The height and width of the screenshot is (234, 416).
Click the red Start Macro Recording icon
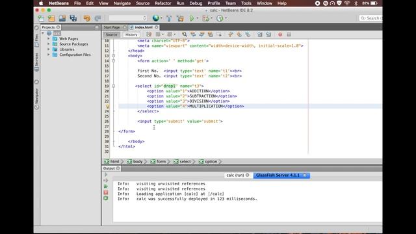pyautogui.click(x=280, y=34)
